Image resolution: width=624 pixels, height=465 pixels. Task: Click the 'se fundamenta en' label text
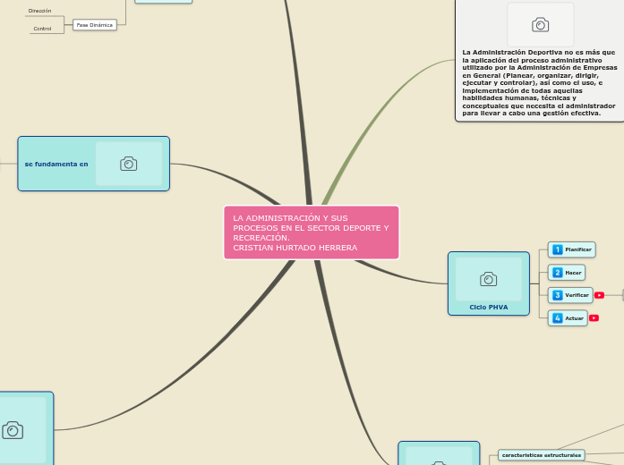click(x=56, y=164)
